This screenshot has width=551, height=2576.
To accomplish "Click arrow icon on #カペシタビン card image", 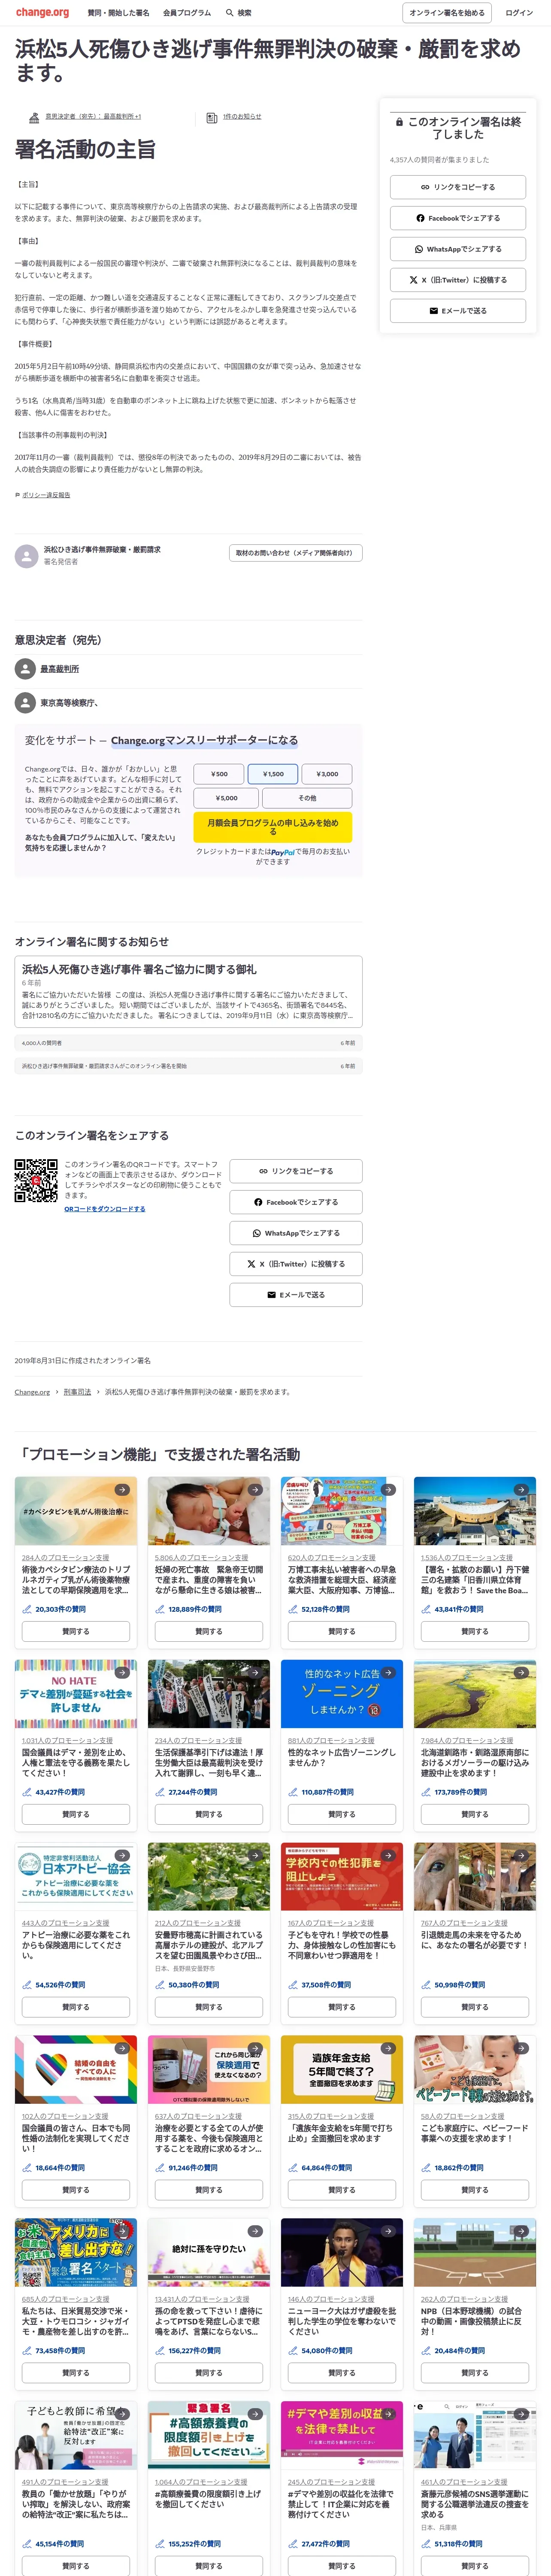I will coord(122,1490).
